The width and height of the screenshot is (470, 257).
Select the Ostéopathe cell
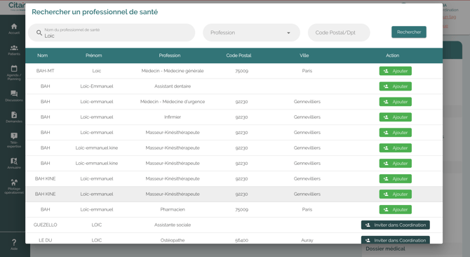click(x=173, y=240)
